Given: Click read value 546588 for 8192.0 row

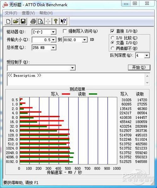Looking at the screenshot, I should [x=141, y=162].
